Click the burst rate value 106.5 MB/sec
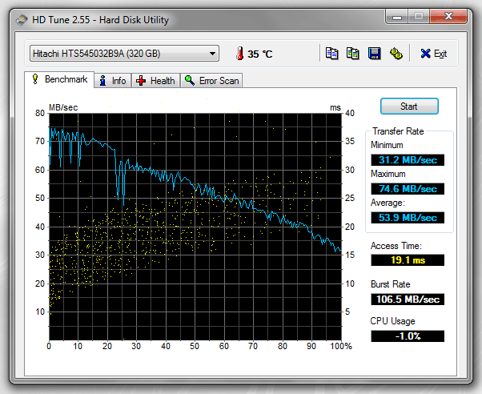The height and width of the screenshot is (394, 482). pos(408,300)
